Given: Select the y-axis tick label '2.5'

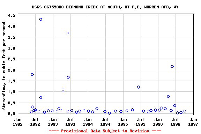Looking at the screenshot, I should (x=12, y=59).
